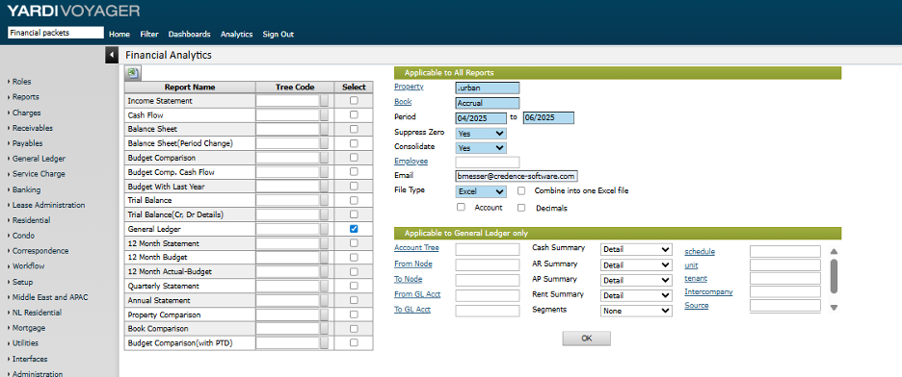Open tree code lookup for Book Comparison

coord(325,329)
